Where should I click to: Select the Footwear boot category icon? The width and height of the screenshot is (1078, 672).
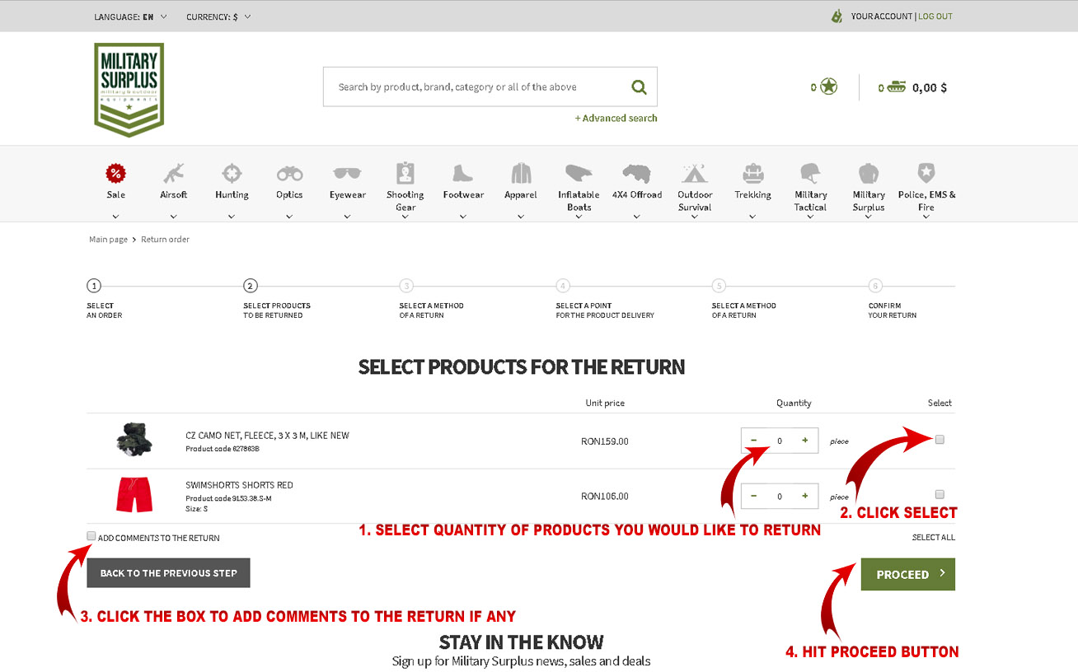[x=463, y=174]
